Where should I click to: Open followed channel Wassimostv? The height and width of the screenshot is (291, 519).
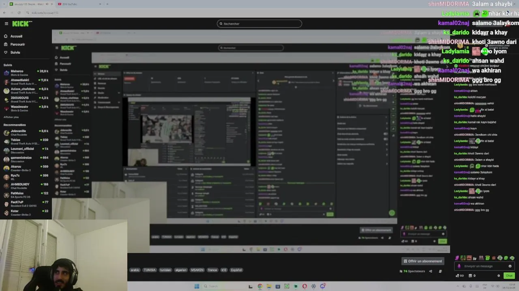[x=26, y=108]
